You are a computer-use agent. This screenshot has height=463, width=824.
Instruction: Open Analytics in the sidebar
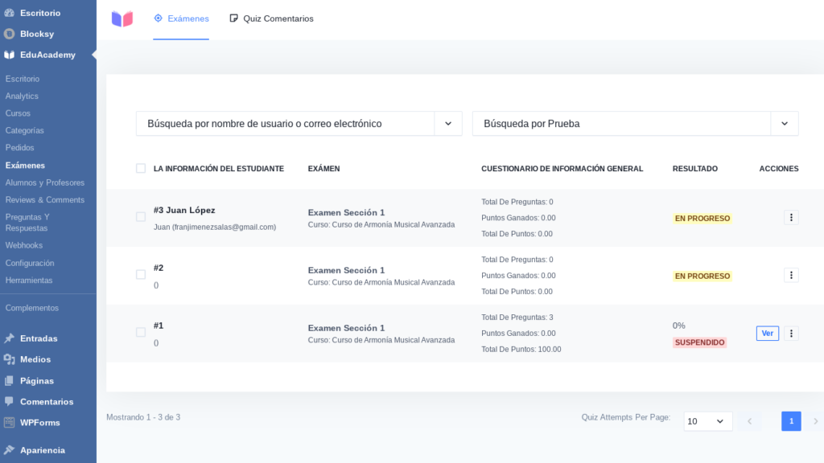(22, 96)
